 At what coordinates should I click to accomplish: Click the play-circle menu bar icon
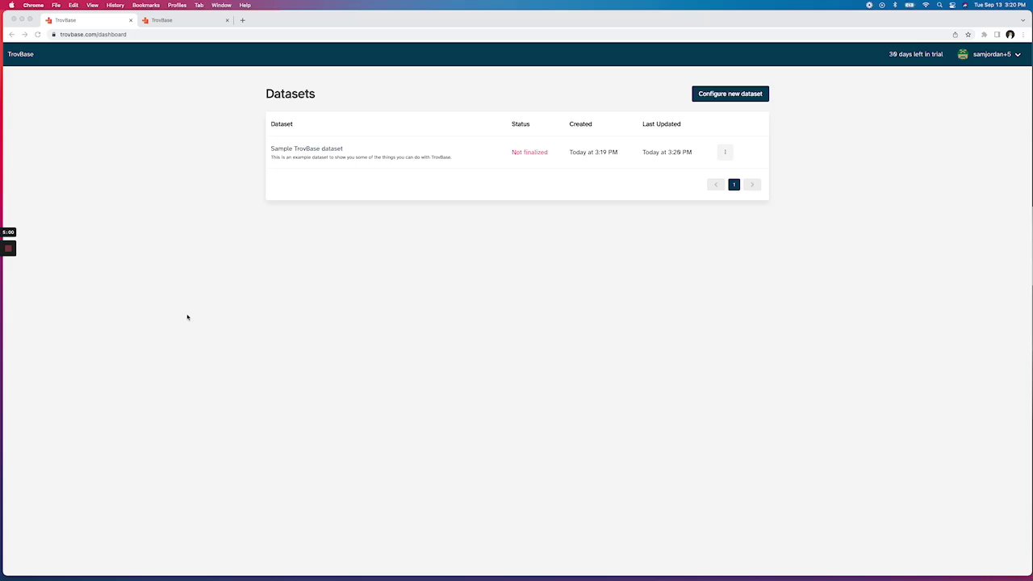pos(882,5)
